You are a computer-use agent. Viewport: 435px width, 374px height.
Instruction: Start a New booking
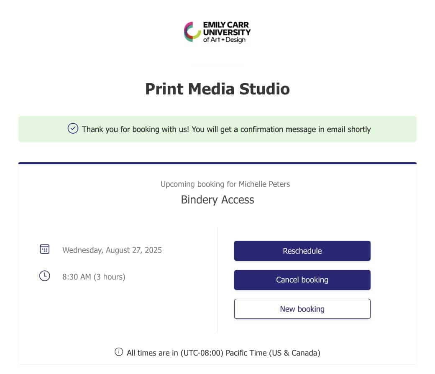click(302, 309)
